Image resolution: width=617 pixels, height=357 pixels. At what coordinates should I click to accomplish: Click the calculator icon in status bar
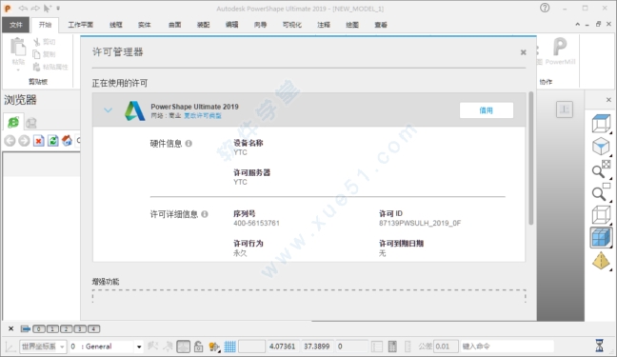(x=392, y=347)
